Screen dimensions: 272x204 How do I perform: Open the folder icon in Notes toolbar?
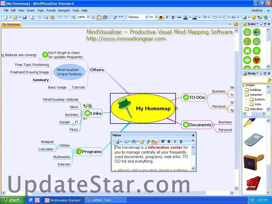click(x=142, y=142)
